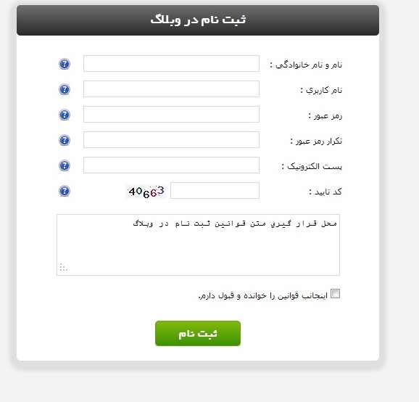The image size is (419, 402).
Task: Click inside the registration rules textarea
Action: [199, 245]
